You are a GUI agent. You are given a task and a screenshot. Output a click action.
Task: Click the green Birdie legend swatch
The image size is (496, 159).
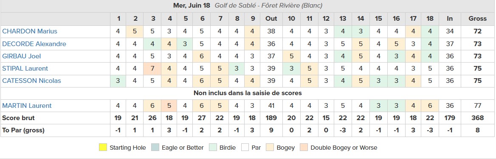click(x=213, y=147)
